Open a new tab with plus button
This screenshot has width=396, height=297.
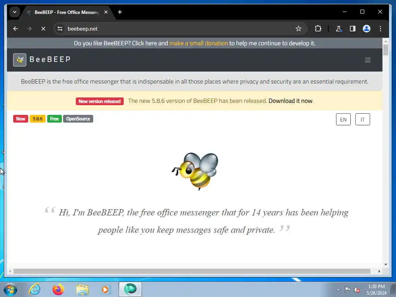[120, 12]
